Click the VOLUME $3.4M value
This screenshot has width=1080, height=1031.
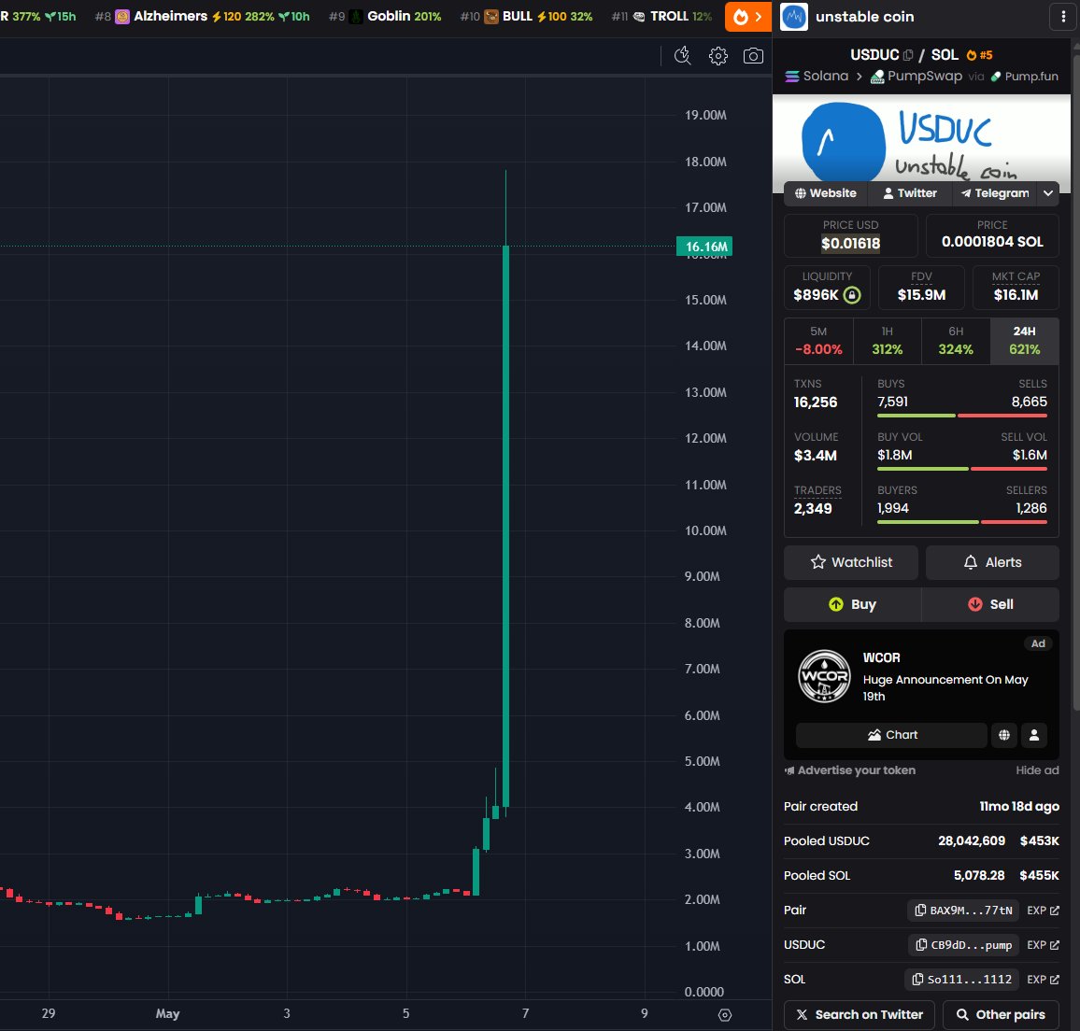[816, 456]
